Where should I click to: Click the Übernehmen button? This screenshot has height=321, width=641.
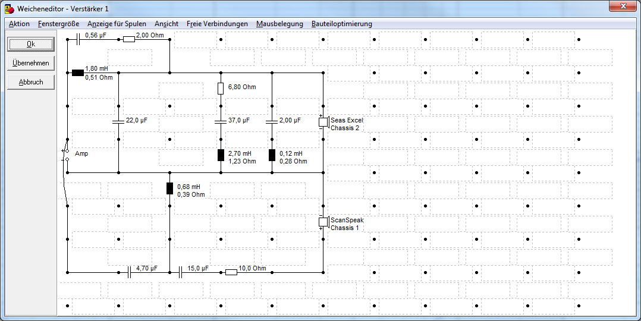click(31, 63)
